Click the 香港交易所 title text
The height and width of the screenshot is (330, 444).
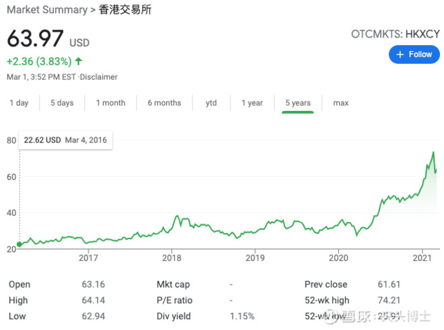(125, 9)
